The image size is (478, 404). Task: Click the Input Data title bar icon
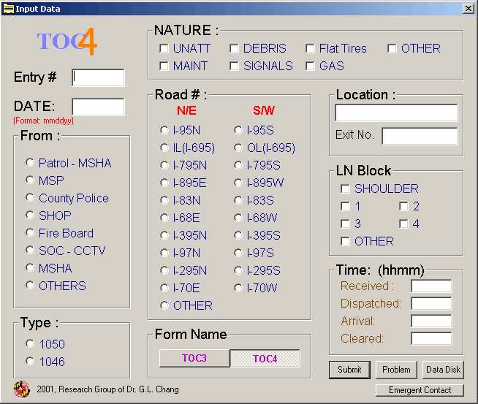point(9,9)
